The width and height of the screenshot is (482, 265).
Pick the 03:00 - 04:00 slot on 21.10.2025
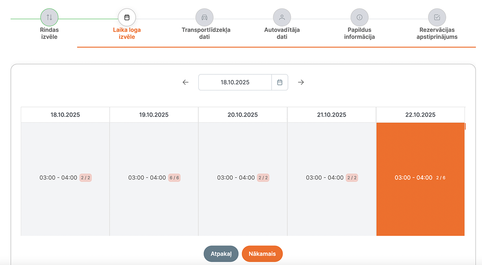pos(331,178)
